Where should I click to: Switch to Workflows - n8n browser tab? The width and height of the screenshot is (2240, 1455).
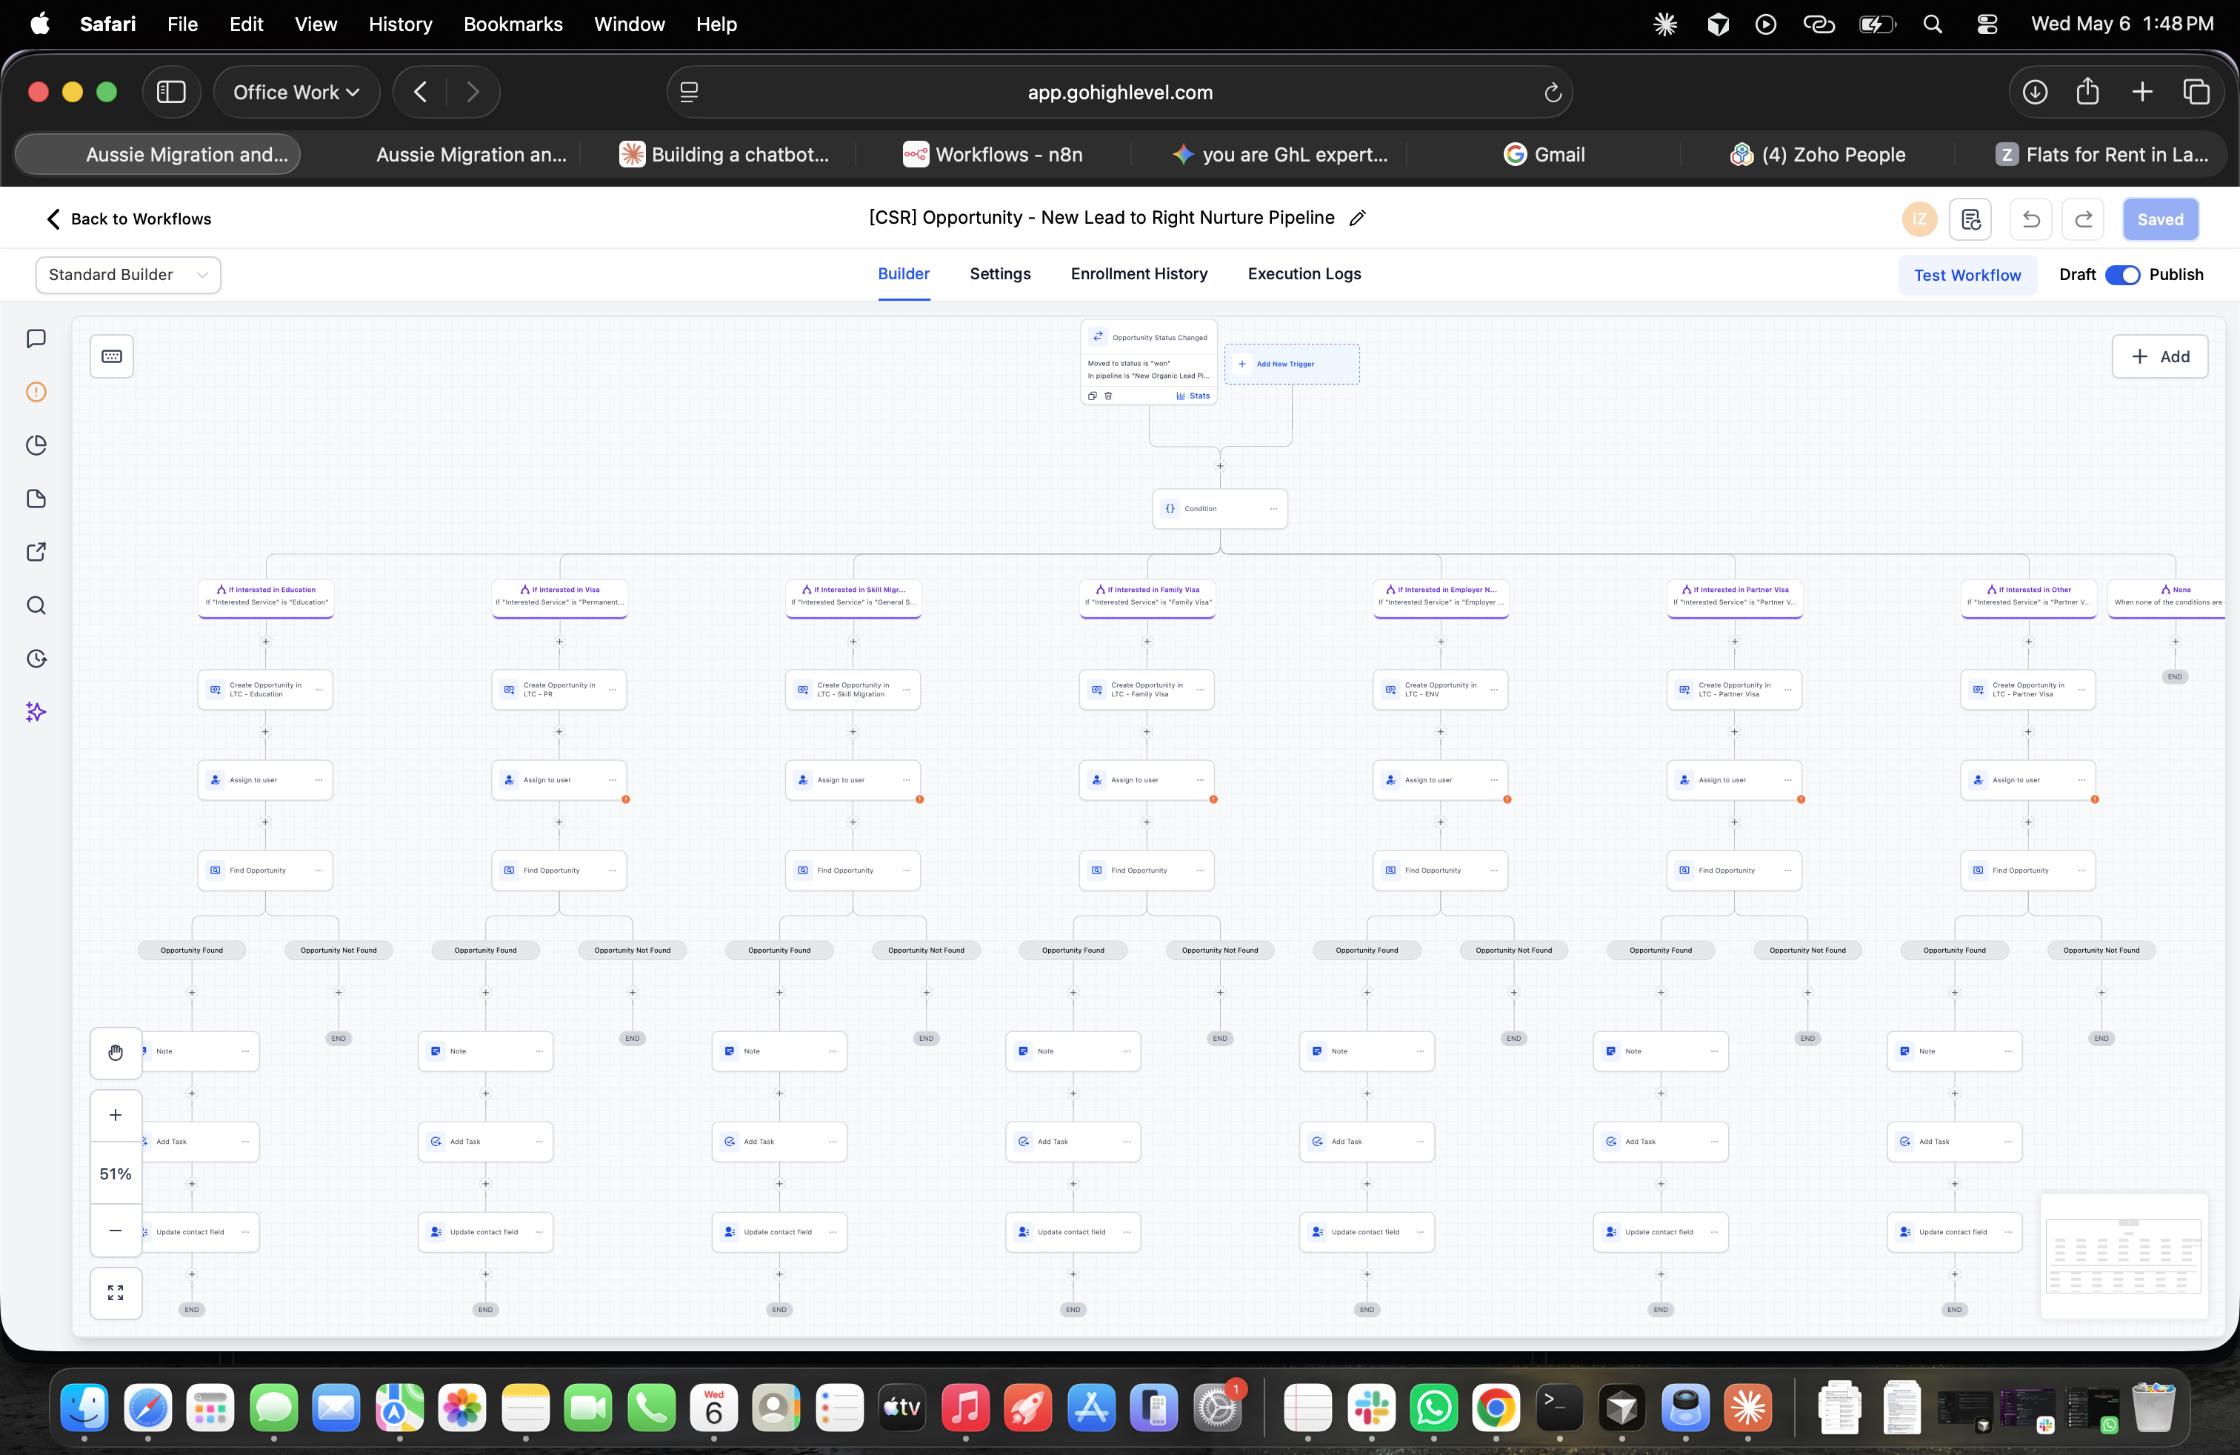(992, 154)
